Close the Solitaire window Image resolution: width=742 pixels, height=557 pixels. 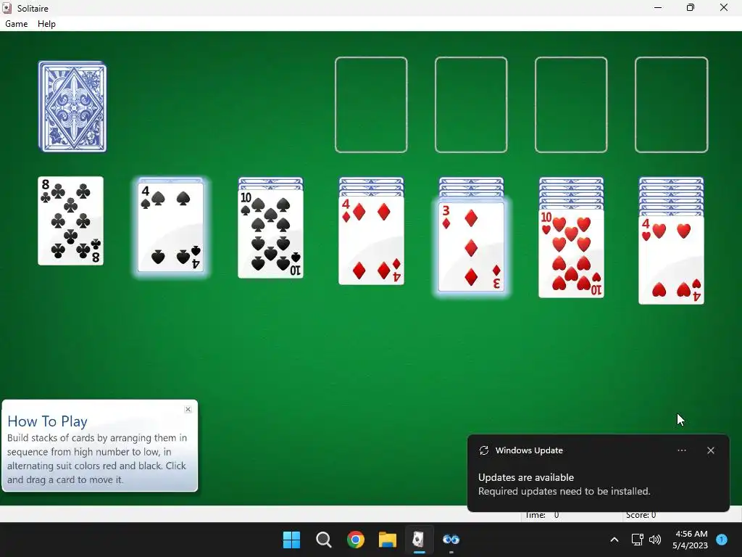724,7
